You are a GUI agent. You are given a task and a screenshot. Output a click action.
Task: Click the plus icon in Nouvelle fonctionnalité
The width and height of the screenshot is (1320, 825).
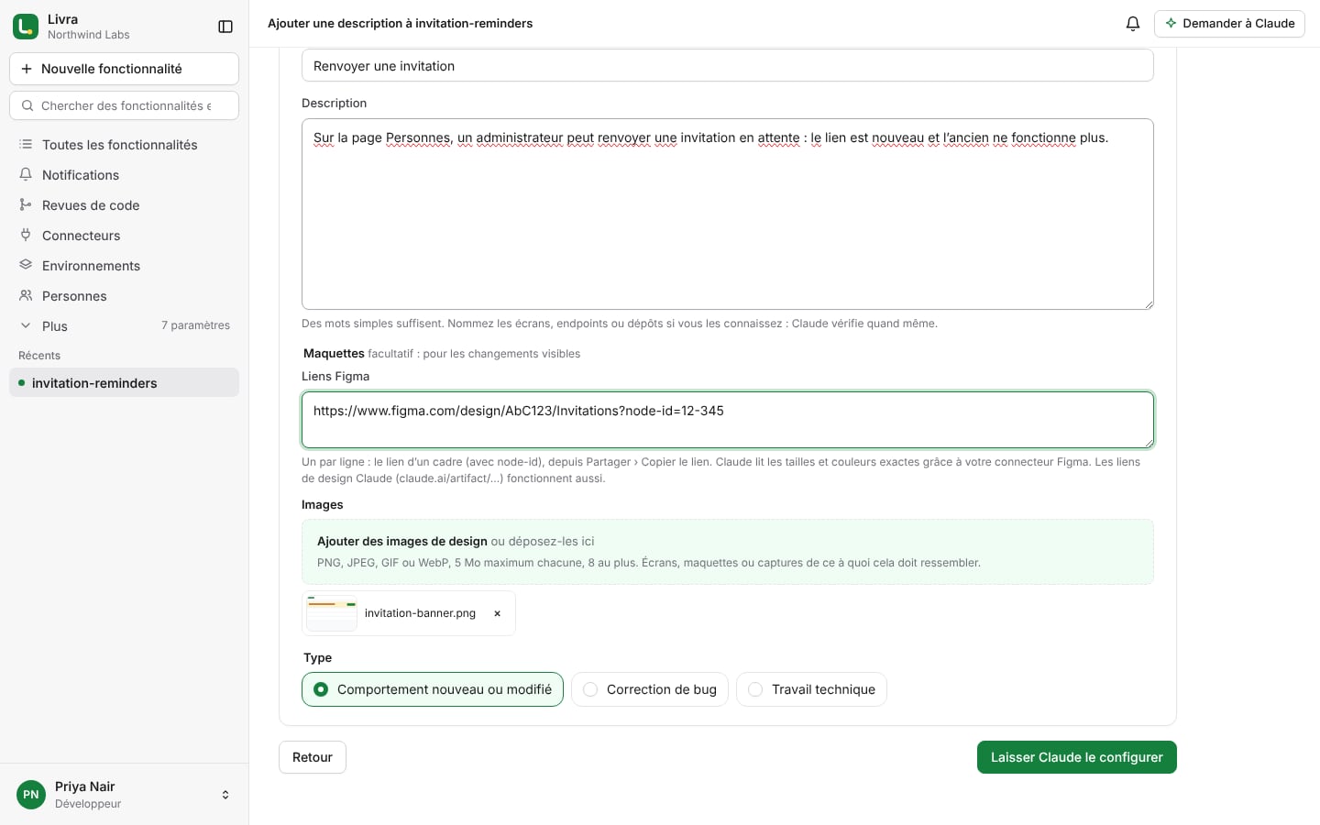(x=27, y=69)
